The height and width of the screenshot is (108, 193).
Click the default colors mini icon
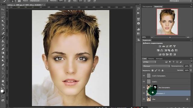(1, 88)
